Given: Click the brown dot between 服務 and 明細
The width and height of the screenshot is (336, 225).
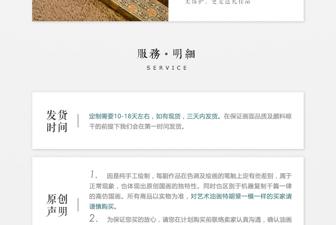Looking at the screenshot, I should (x=166, y=54).
